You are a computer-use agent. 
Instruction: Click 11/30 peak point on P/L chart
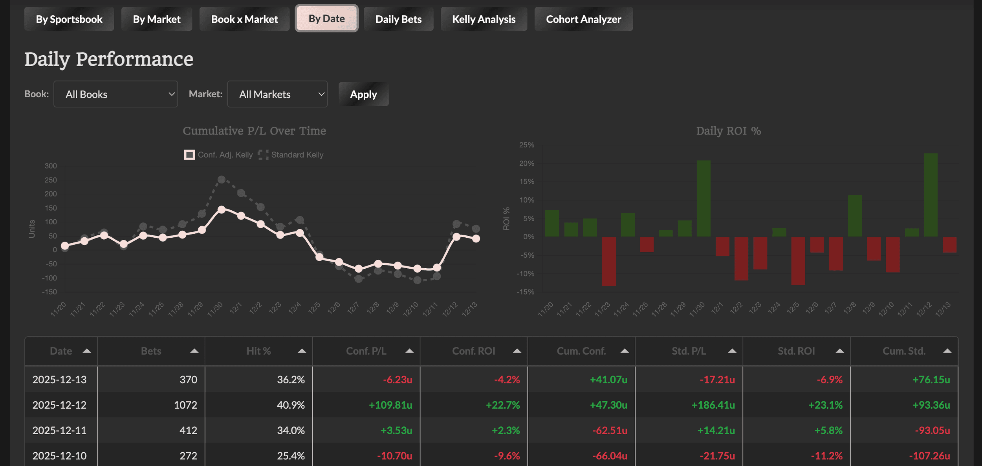pyautogui.click(x=222, y=210)
